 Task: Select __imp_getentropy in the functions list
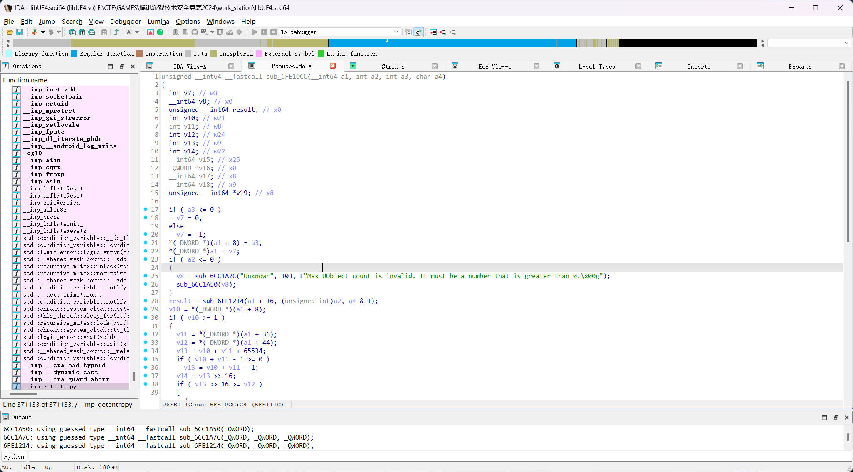[50, 386]
